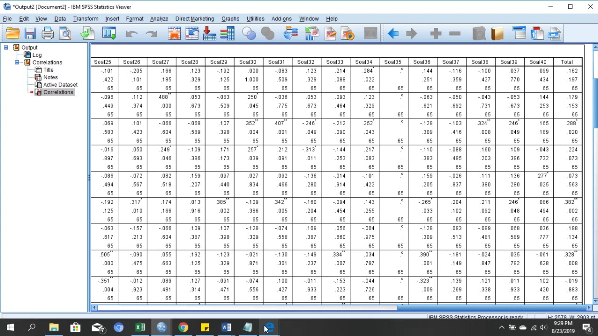Image resolution: width=598 pixels, height=336 pixels.
Task: Open the File menu
Action: [7, 19]
